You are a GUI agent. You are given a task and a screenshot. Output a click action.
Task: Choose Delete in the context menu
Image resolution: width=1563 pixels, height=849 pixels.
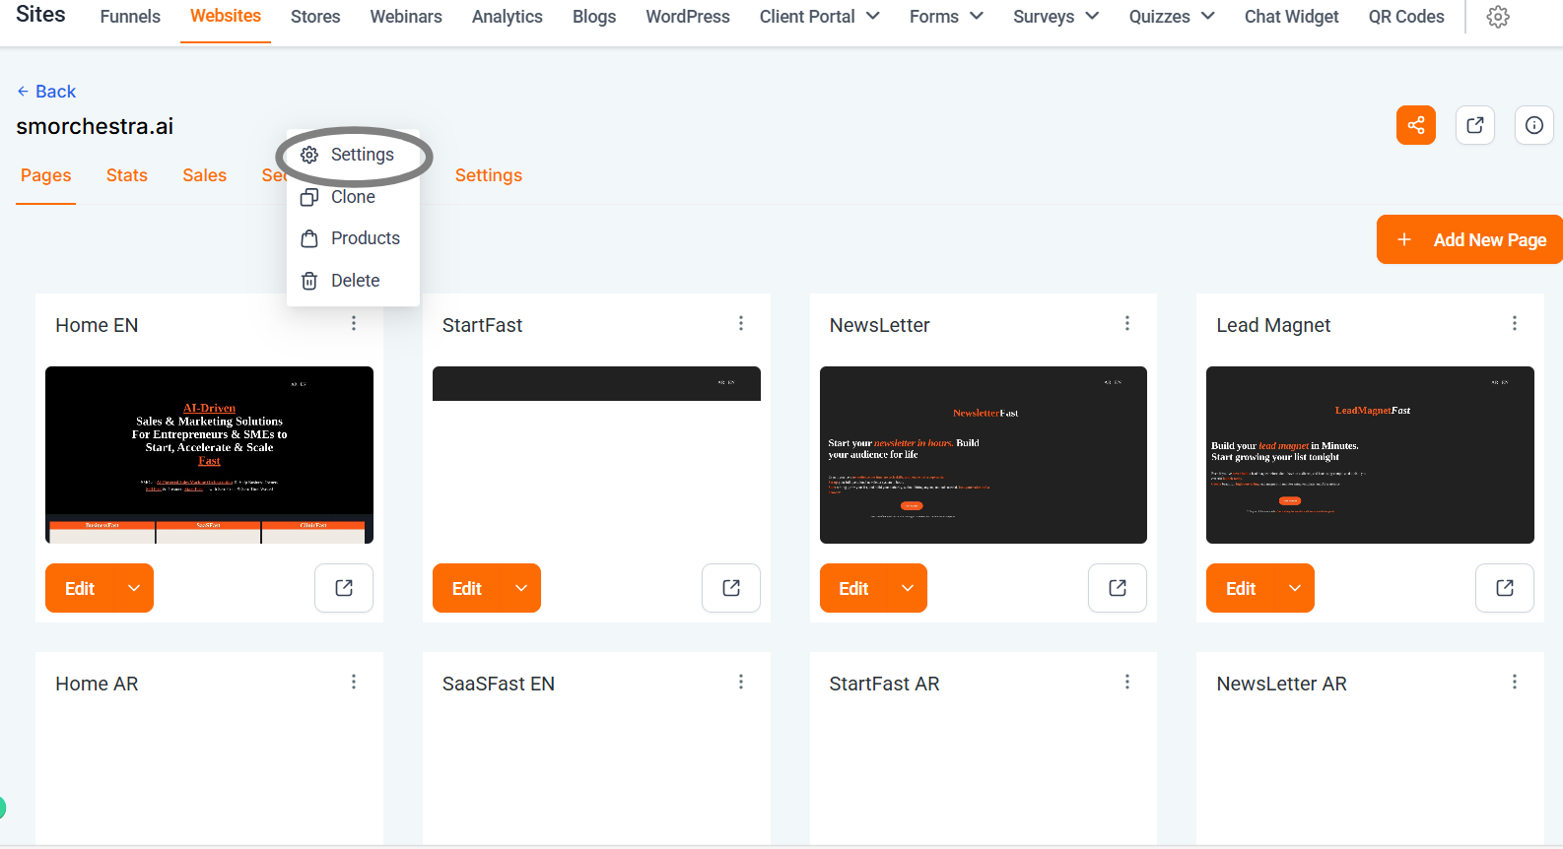[354, 281]
